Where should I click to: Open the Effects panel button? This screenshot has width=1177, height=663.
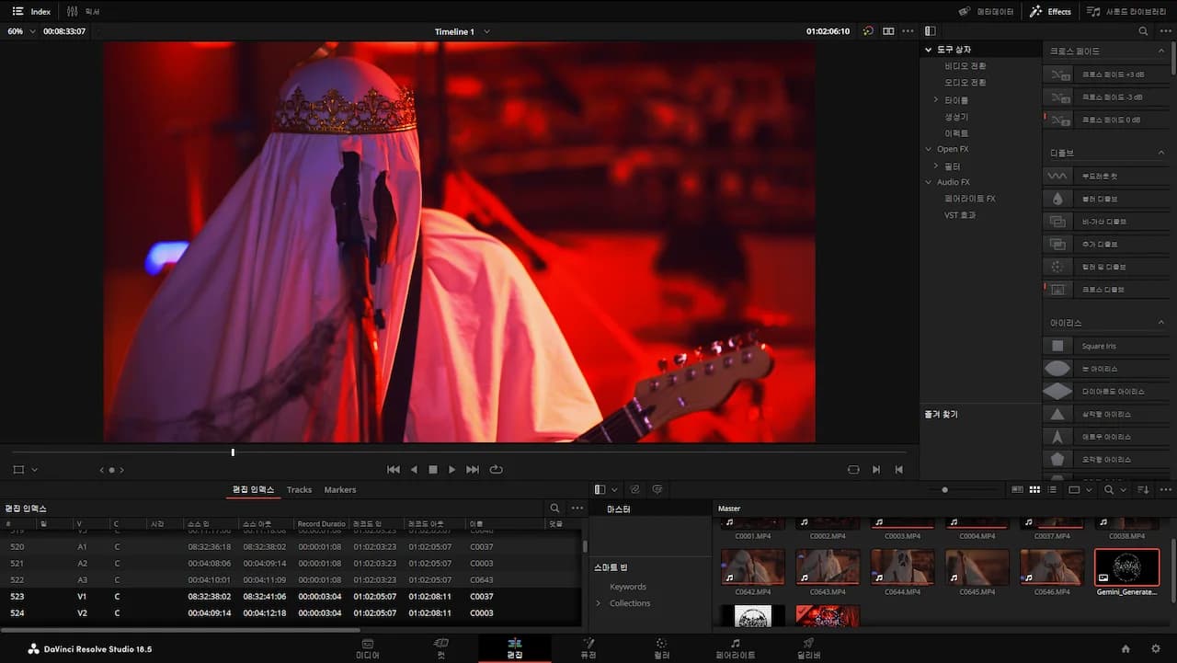click(x=1050, y=12)
